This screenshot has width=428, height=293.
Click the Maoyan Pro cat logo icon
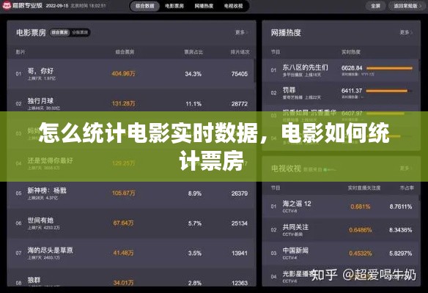[x=7, y=5]
